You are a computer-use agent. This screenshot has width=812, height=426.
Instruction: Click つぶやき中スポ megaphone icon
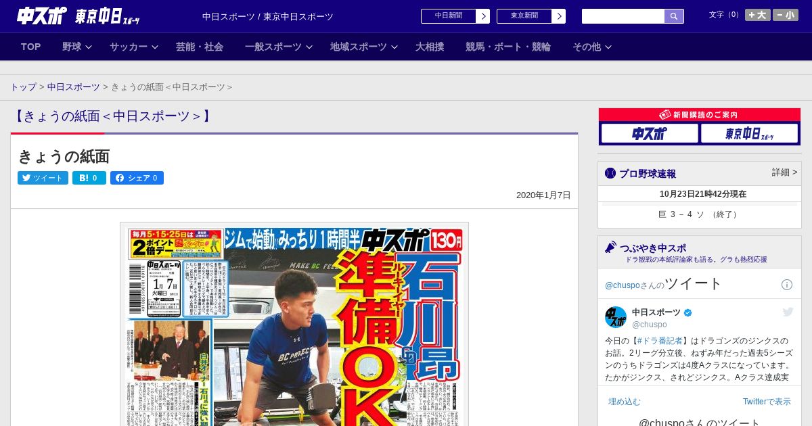click(610, 247)
